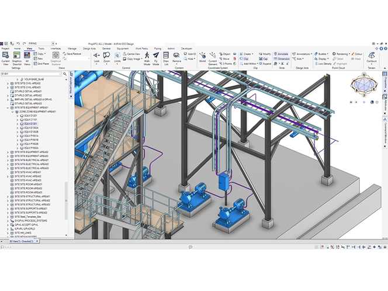This screenshot has width=388, height=291.
Task: Expand the Zoom dropdown
Action: (x=107, y=61)
